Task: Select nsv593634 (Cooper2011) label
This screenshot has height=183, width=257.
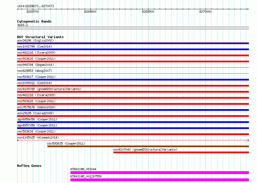Action: click(x=36, y=131)
